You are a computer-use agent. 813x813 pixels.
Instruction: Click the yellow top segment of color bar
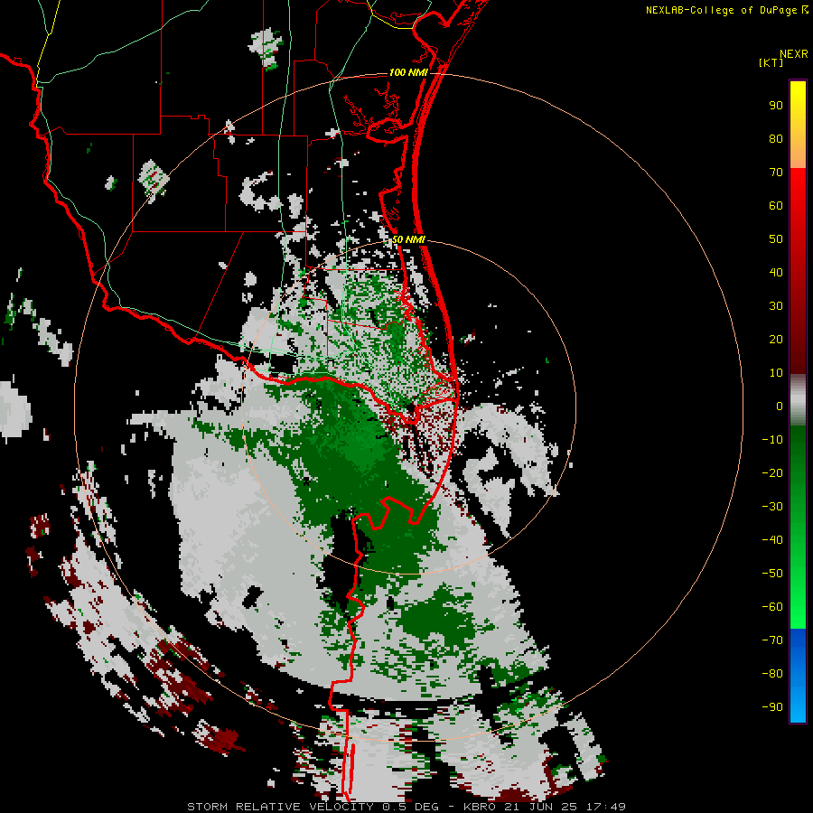pos(798,125)
